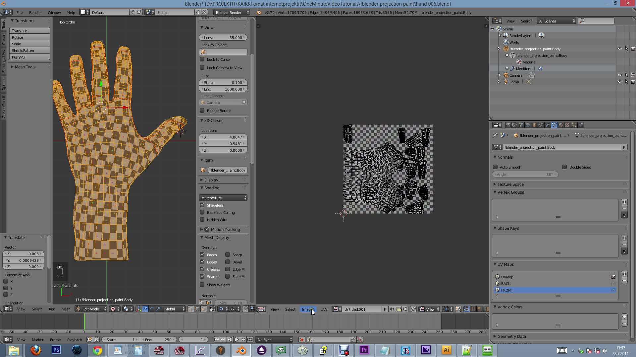Viewport: 636px width, 357px height.
Task: Hide the Camera object with eye icon
Action: (619, 75)
